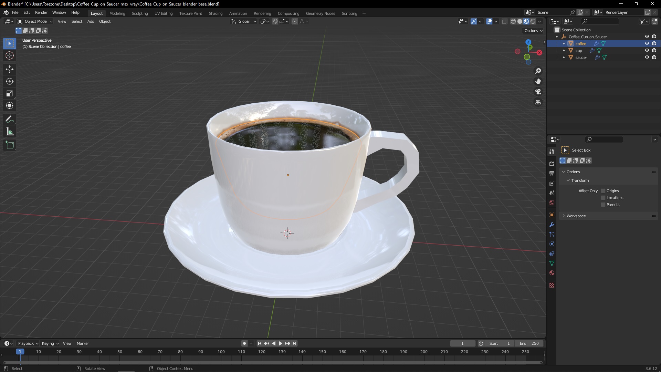Open Object properties tab icon

[552, 215]
